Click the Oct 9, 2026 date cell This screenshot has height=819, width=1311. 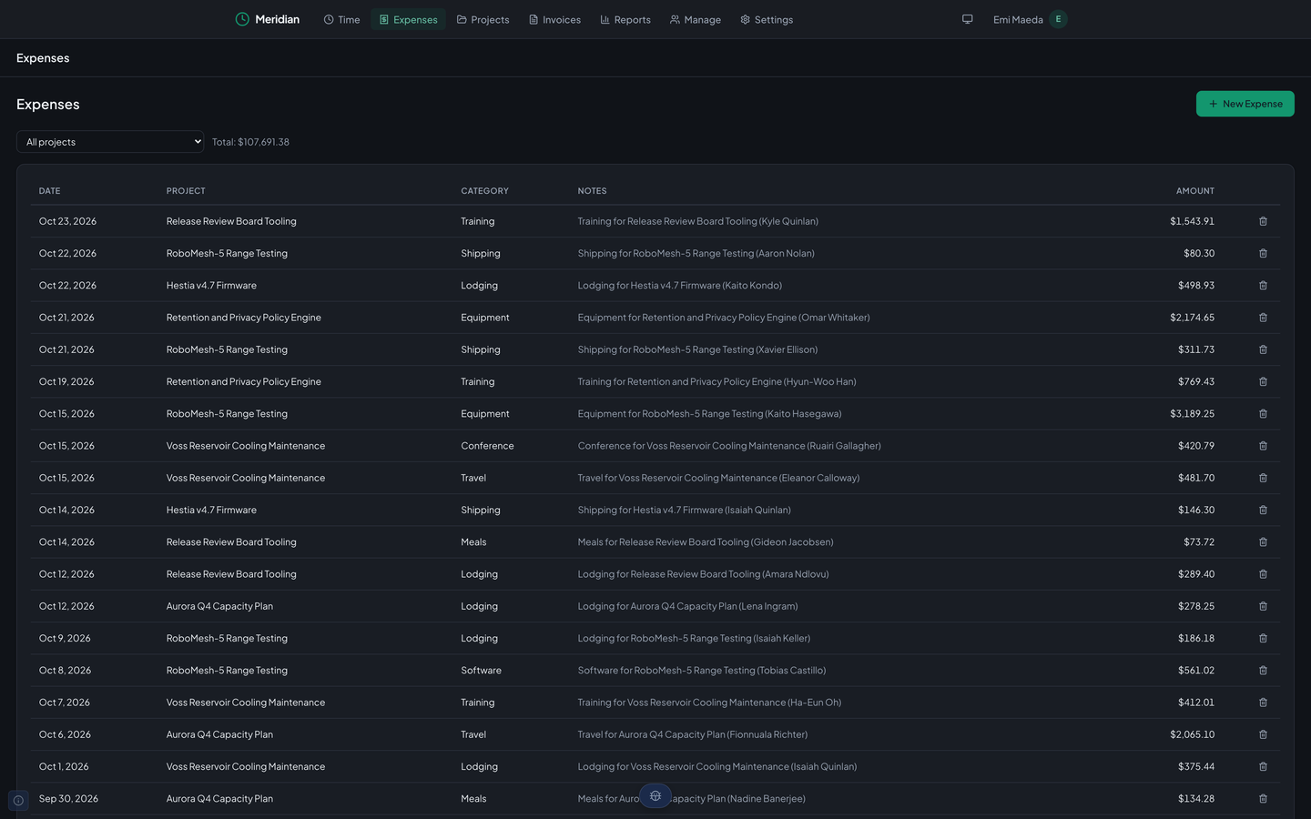(65, 638)
